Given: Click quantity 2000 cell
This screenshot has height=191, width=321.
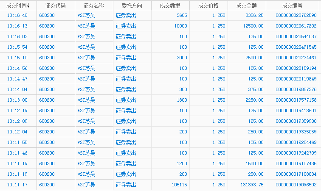Looking at the screenshot, I should 182,58.
